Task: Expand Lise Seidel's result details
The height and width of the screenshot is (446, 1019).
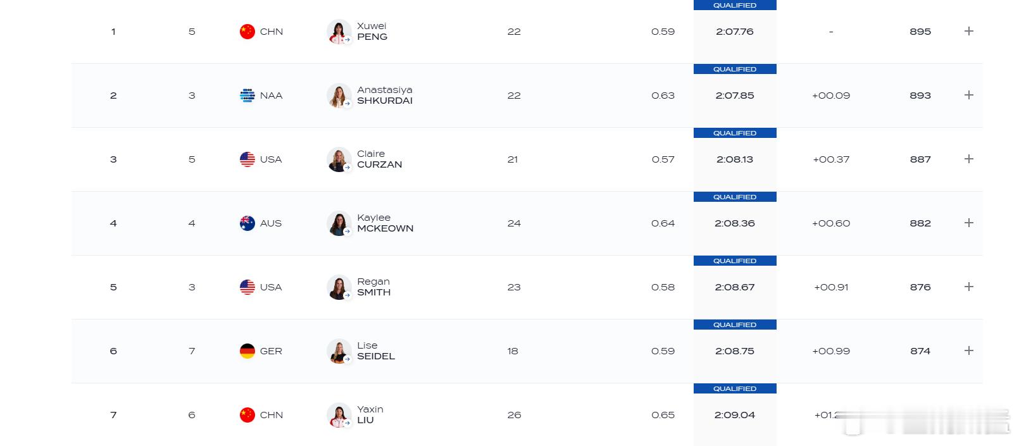Action: click(x=968, y=350)
